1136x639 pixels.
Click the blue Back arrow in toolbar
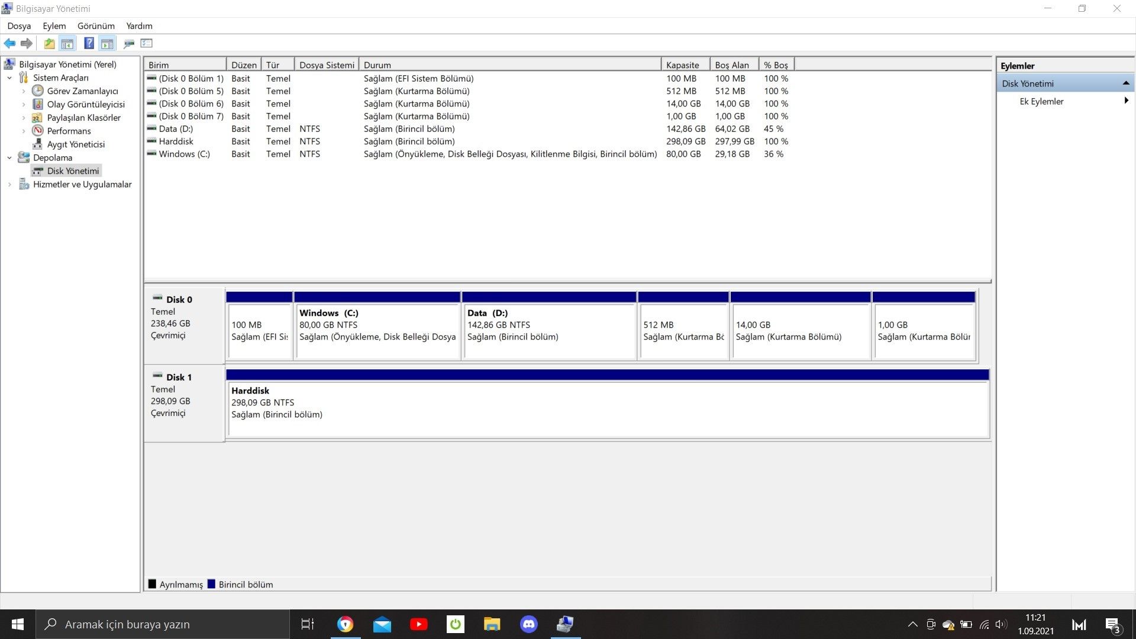point(9,43)
